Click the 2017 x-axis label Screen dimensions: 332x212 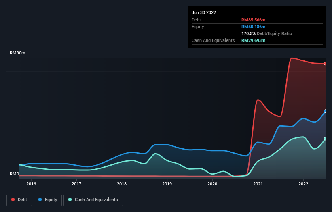tap(76, 184)
